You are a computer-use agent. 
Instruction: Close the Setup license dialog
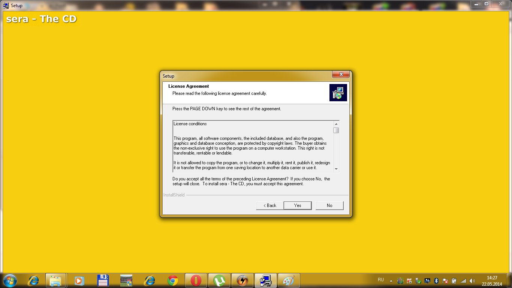341,75
